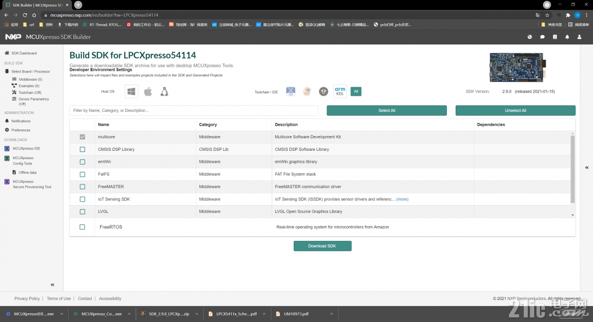
Task: Click the browser address bar
Action: coord(287,15)
